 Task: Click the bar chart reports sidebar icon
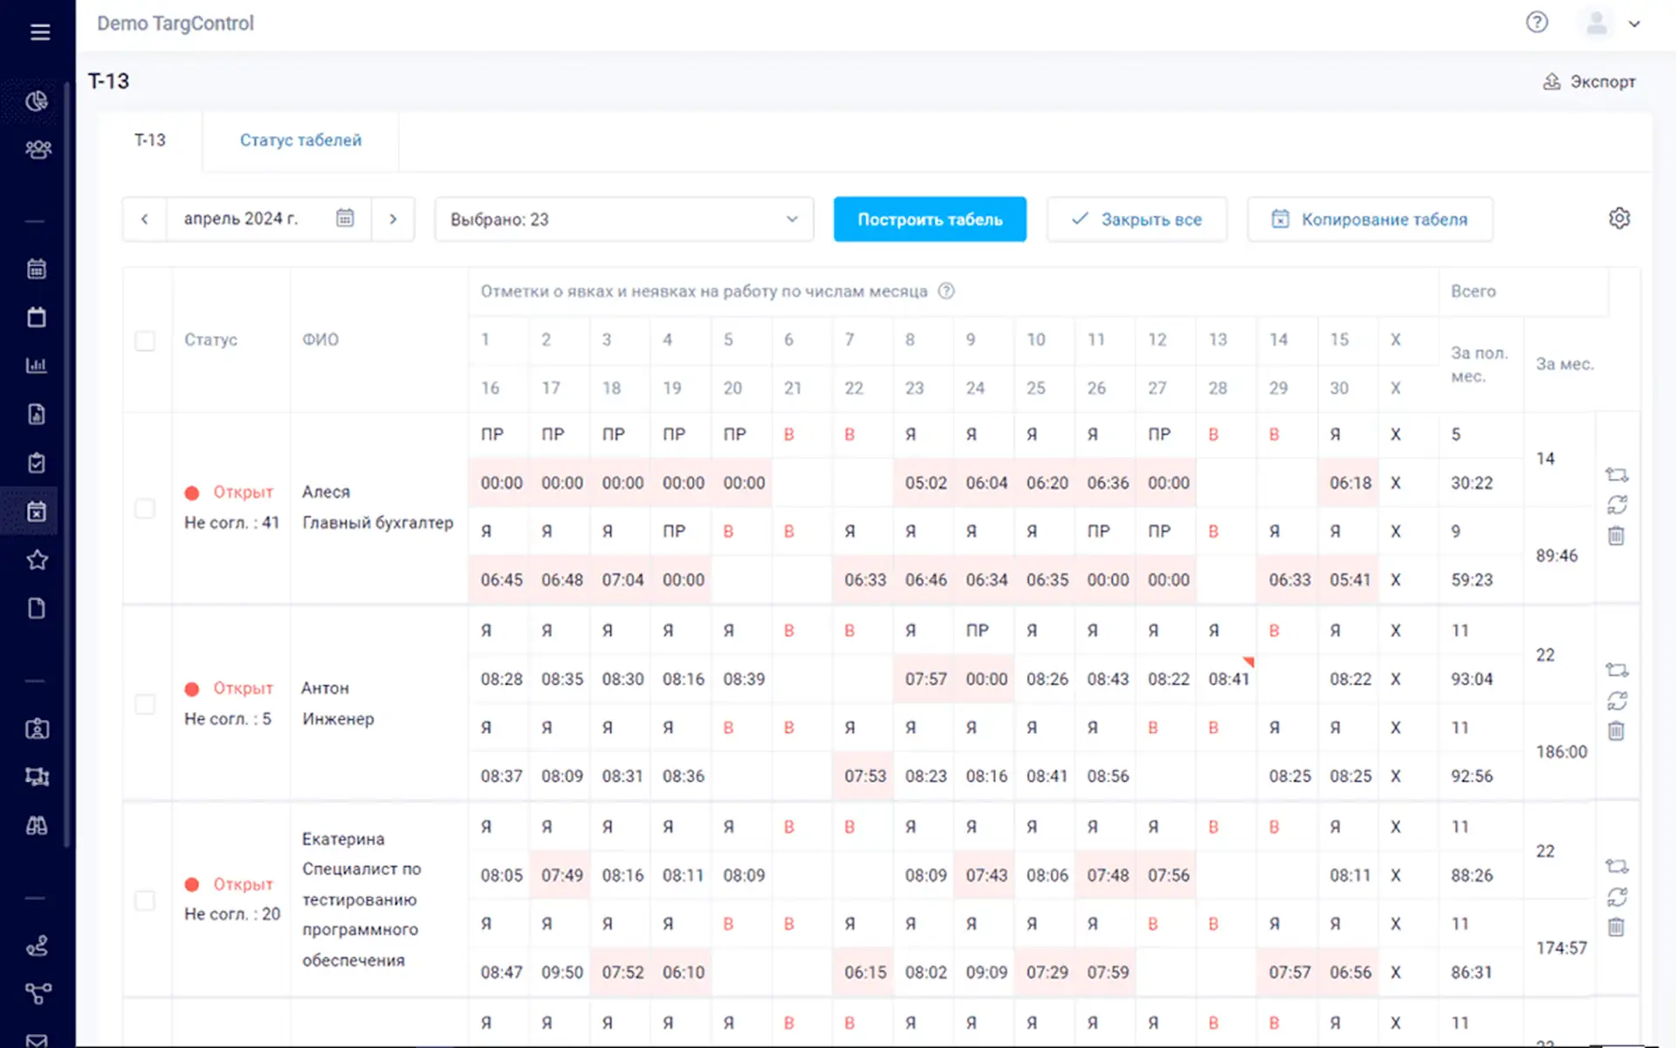(37, 366)
